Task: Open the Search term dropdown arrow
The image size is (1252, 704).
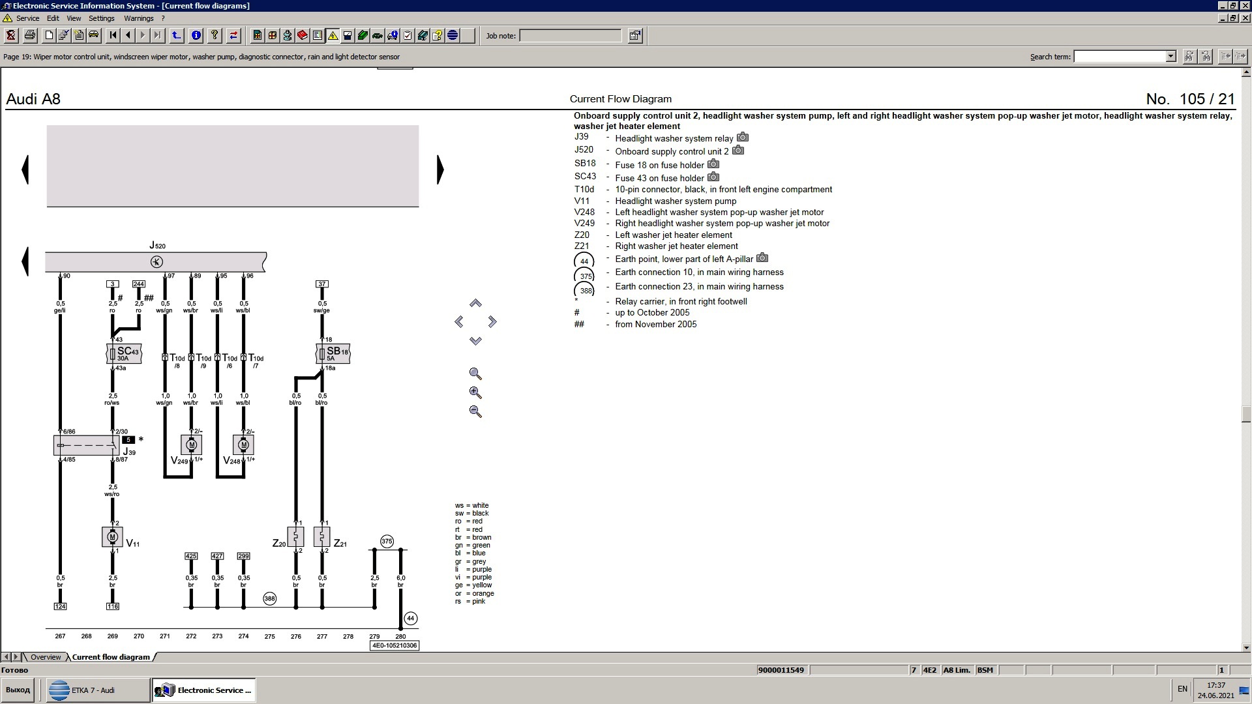Action: pos(1170,57)
